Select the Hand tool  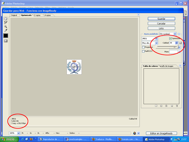pos(5,18)
